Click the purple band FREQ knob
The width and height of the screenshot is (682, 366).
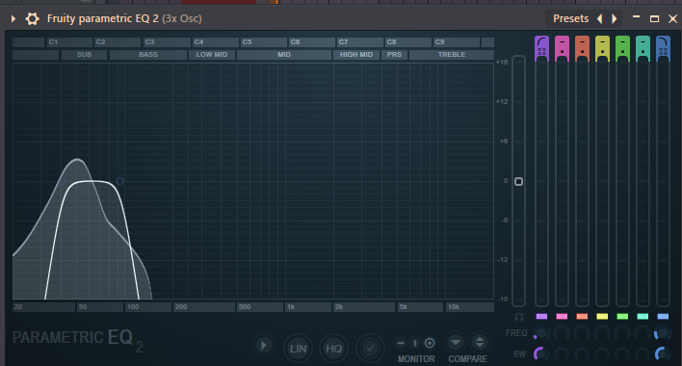(x=541, y=333)
